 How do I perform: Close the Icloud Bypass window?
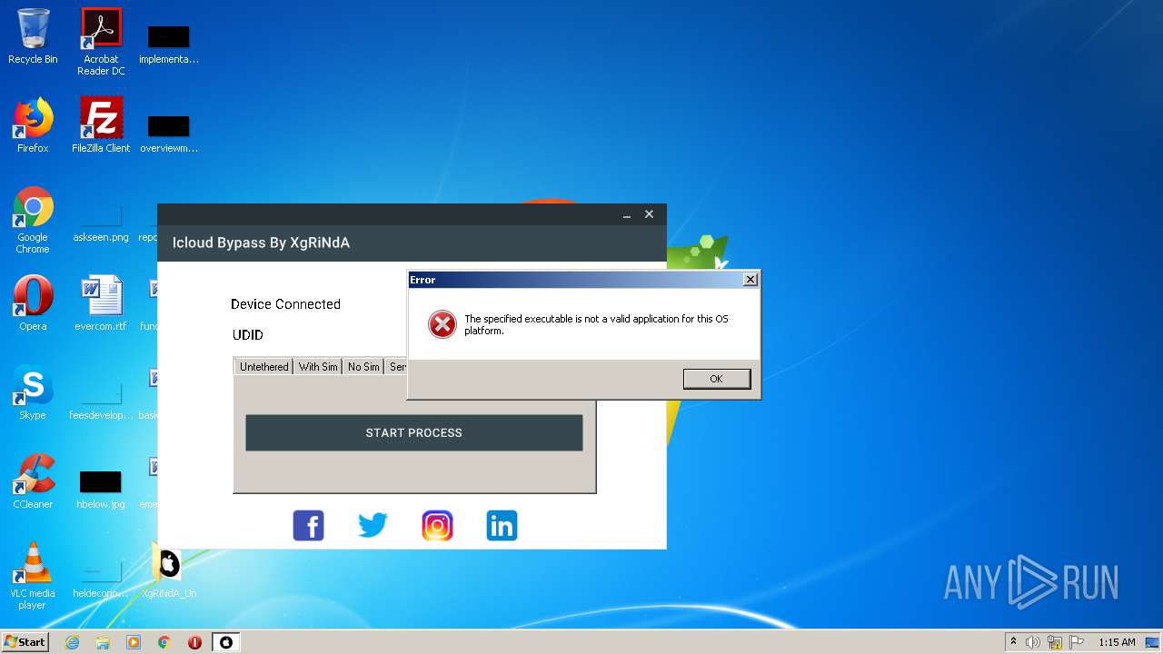tap(649, 215)
